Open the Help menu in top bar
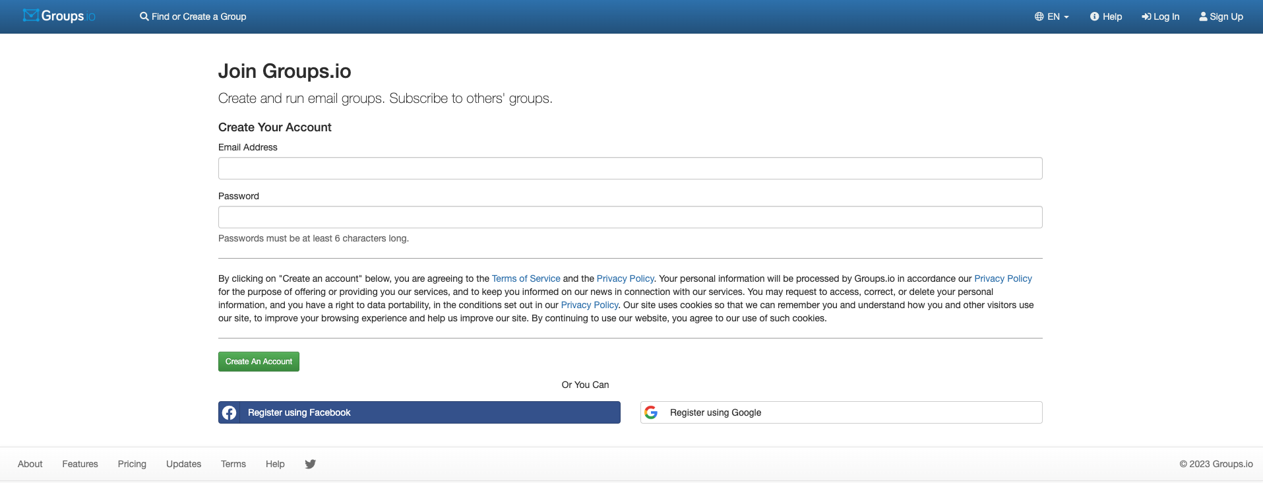Screen dimensions: 1263x483 (x=1106, y=16)
